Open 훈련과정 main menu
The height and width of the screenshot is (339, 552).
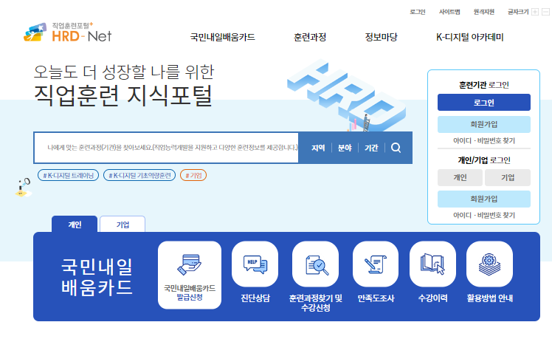[x=310, y=37]
